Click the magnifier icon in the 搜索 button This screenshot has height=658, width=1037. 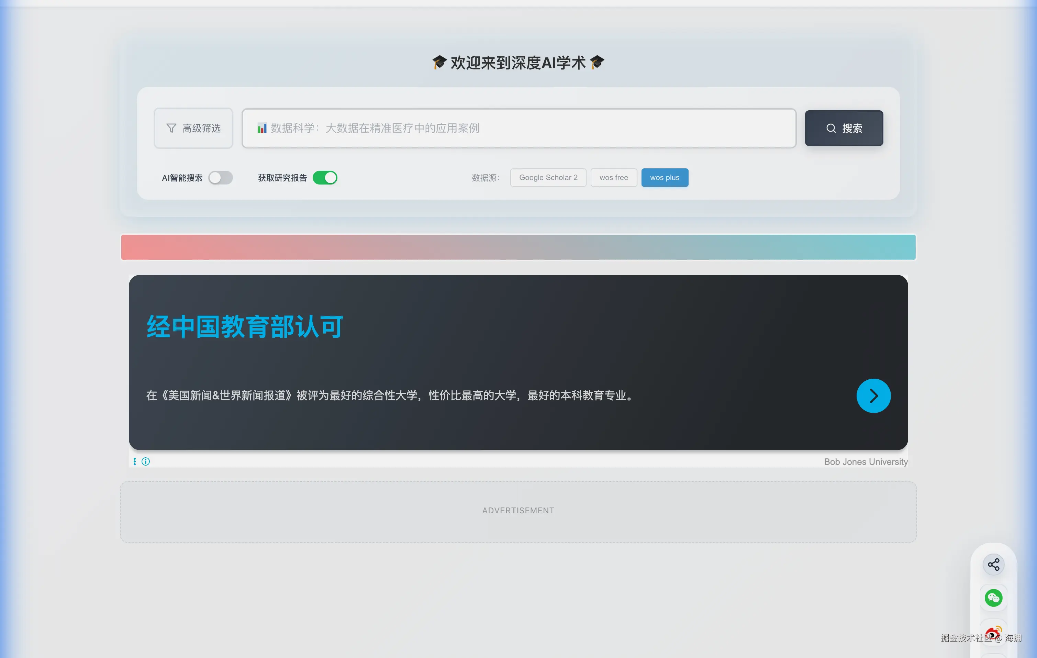point(831,128)
